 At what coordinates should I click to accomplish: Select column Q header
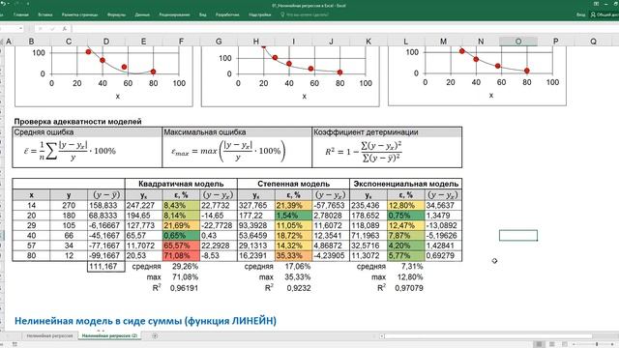(593, 42)
